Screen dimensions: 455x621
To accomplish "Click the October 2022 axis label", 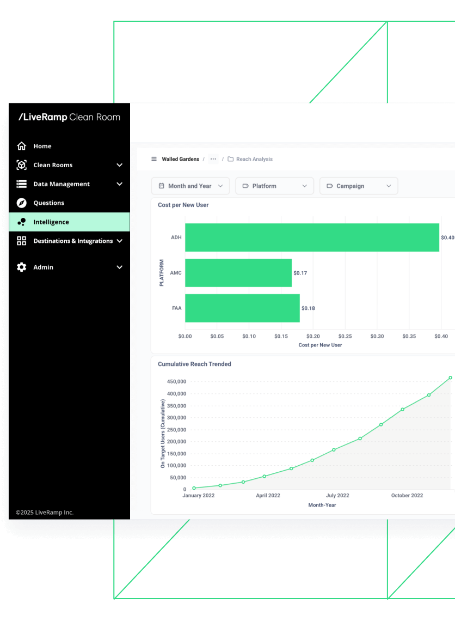I will pos(407,496).
